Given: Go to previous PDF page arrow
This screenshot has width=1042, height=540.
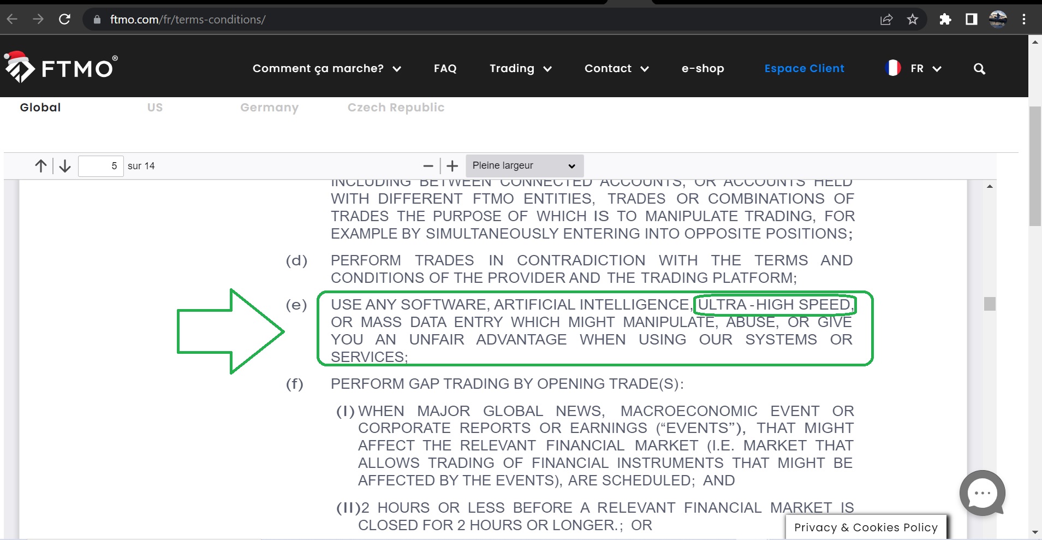Looking at the screenshot, I should 41,166.
